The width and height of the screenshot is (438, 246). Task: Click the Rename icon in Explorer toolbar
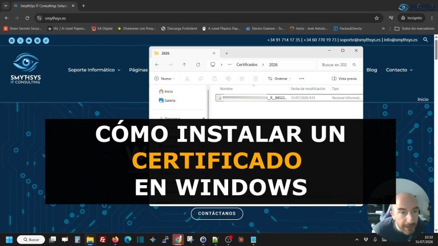228,79
